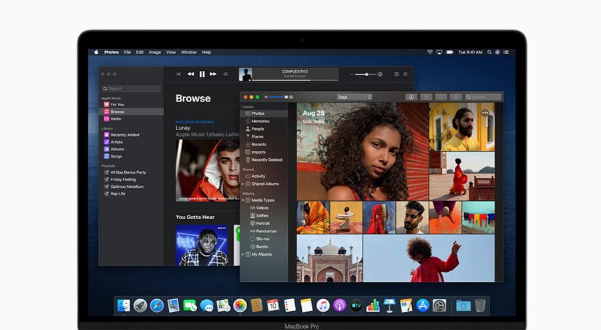Open Panoramas under Media Types
Viewport: 601px width, 330px height.
tap(264, 231)
